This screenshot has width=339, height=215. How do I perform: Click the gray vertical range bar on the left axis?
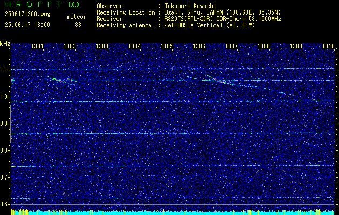(10, 124)
